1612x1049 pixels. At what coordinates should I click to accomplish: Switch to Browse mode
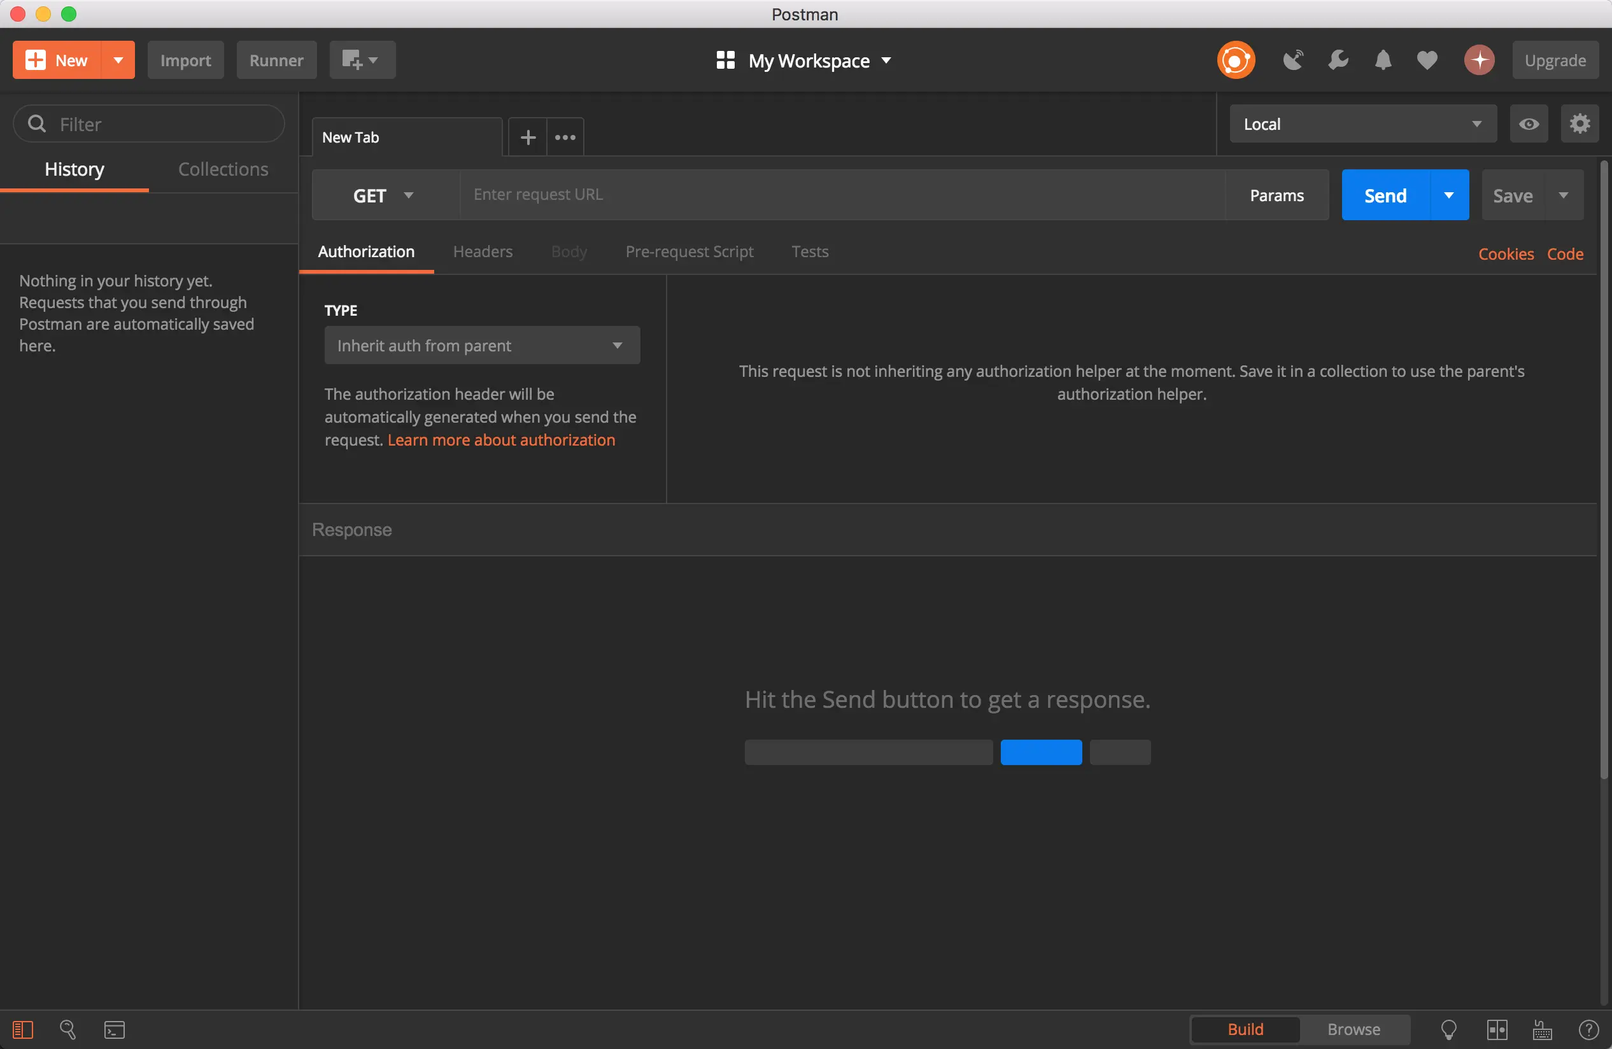coord(1354,1029)
